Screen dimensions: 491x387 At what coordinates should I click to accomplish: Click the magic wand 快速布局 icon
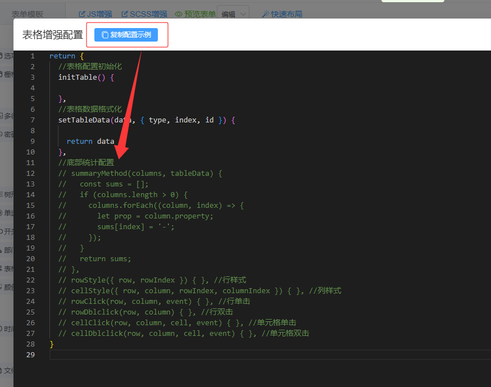(x=266, y=14)
